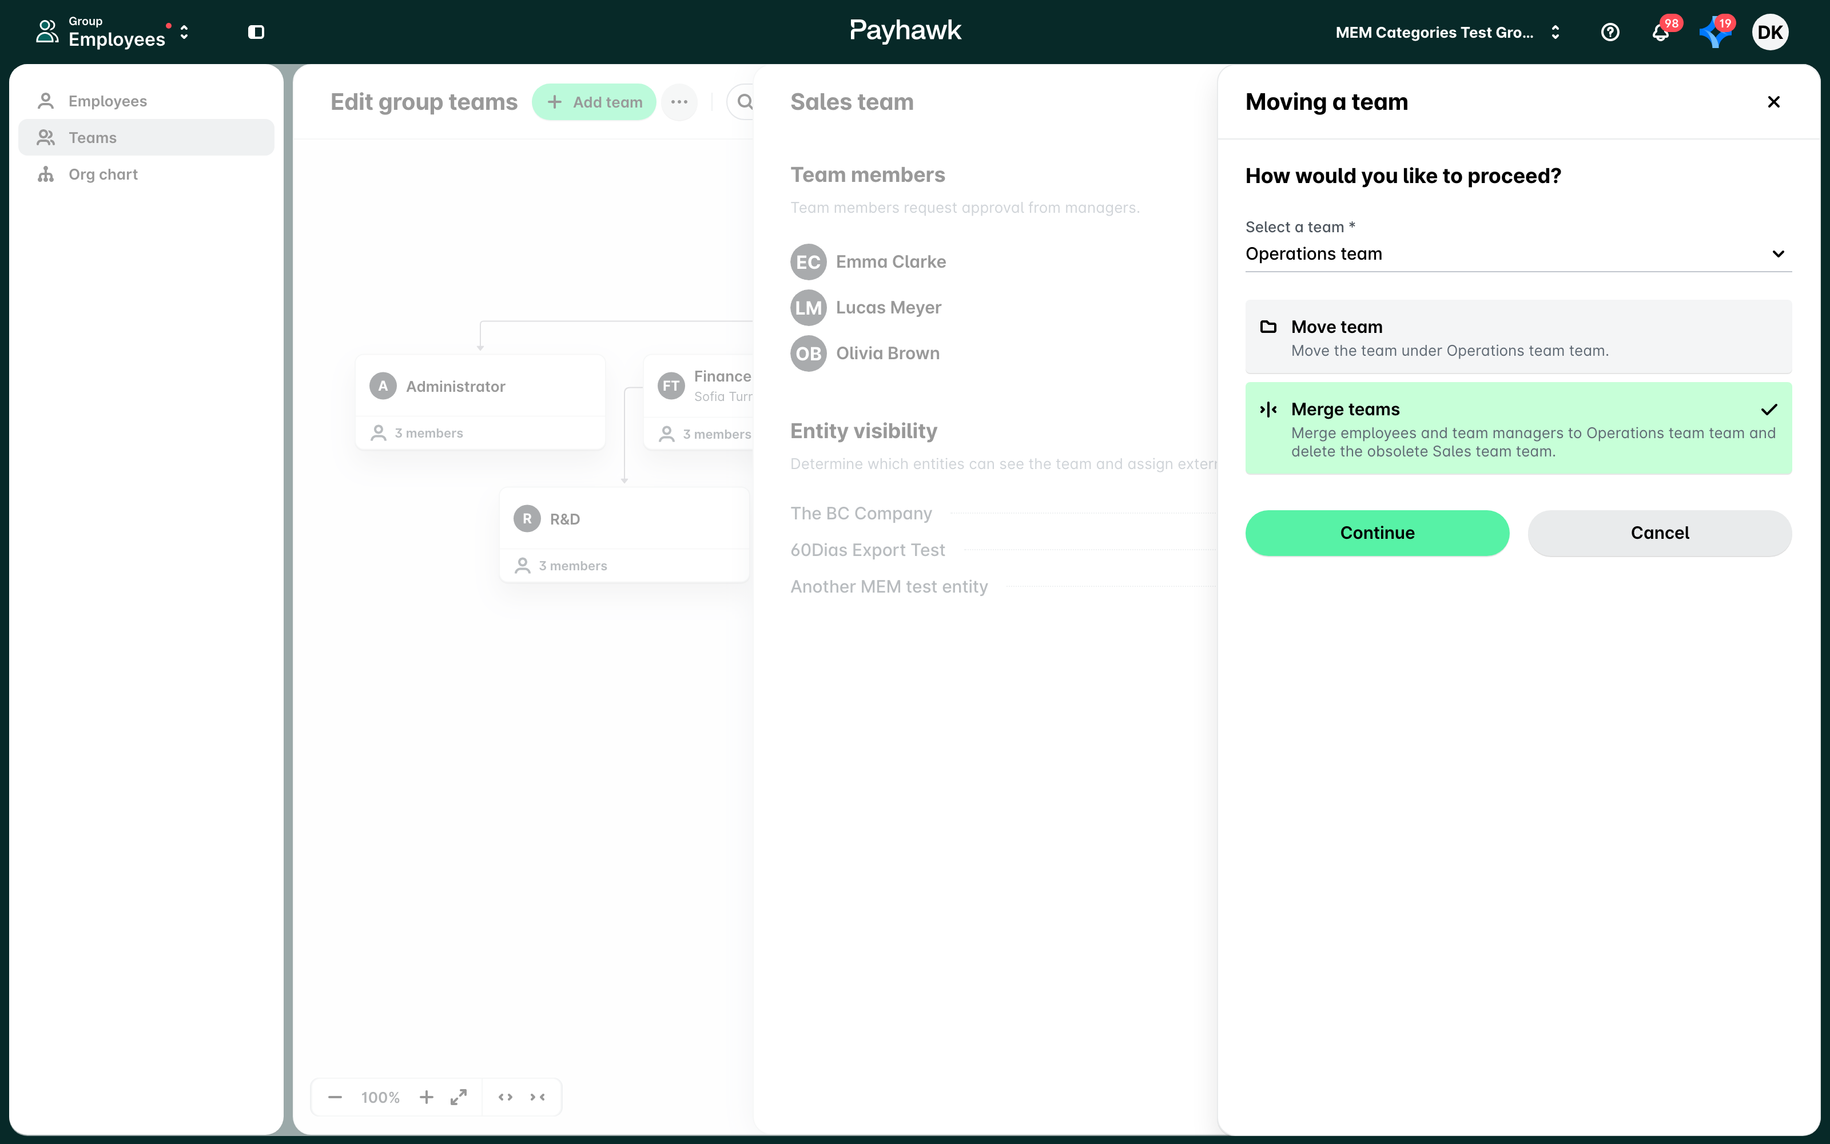Choose the Move team option
This screenshot has width=1830, height=1144.
point(1518,337)
